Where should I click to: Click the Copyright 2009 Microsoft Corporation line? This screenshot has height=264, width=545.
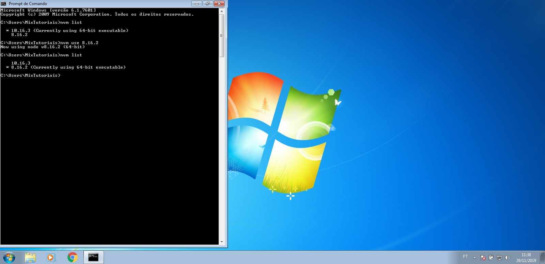[97, 14]
